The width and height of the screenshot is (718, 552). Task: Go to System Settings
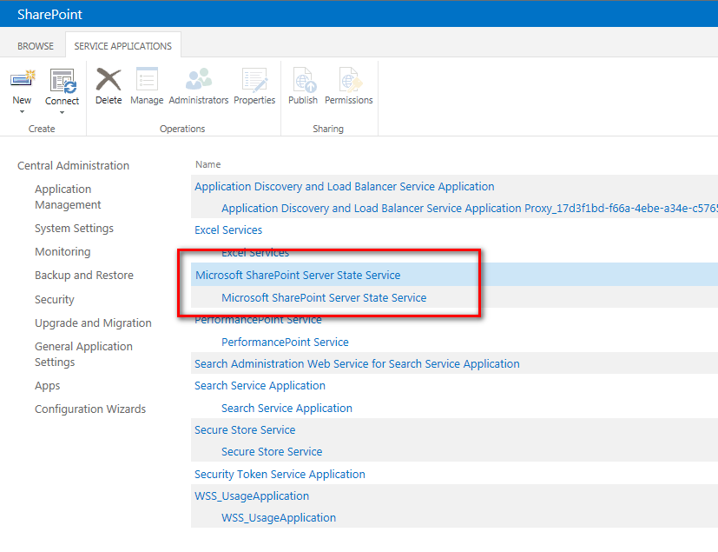tap(74, 229)
